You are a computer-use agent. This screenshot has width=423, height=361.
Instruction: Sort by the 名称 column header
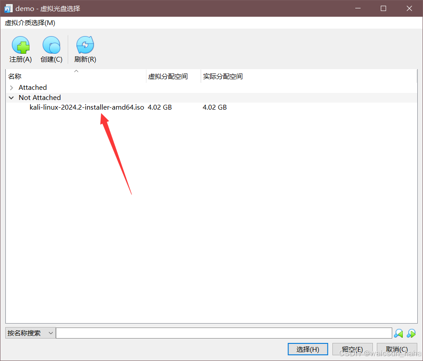[x=76, y=77]
